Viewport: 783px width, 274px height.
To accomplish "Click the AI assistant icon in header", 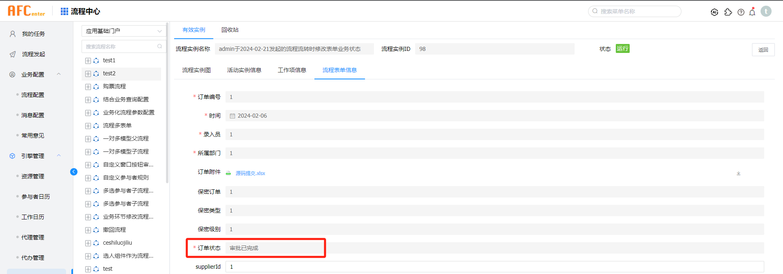I will point(714,12).
